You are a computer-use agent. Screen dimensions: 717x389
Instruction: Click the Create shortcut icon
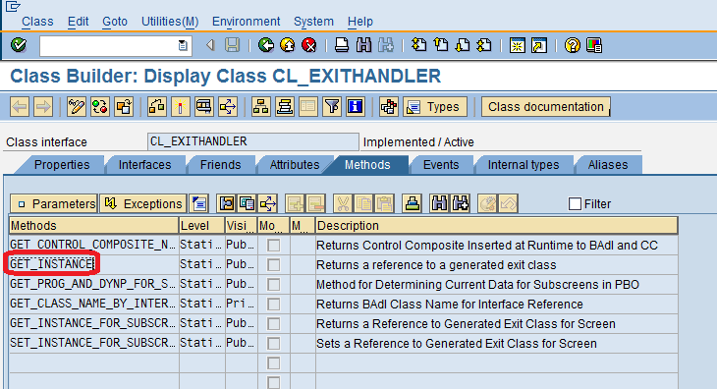coord(539,45)
